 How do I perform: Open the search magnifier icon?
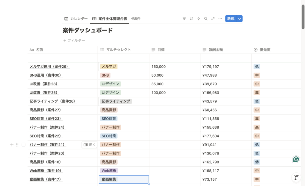click(206, 19)
